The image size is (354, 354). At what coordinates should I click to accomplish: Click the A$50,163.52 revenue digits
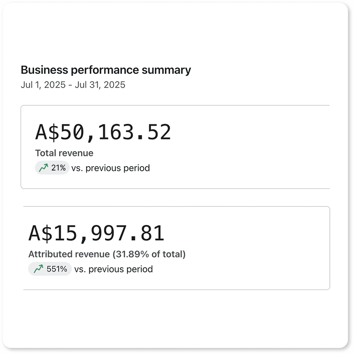pos(116,133)
